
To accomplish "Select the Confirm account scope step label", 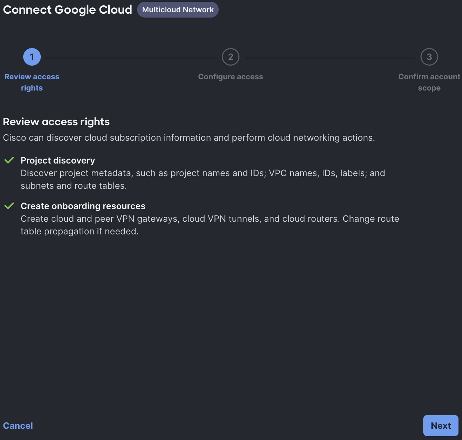I will click(x=429, y=82).
